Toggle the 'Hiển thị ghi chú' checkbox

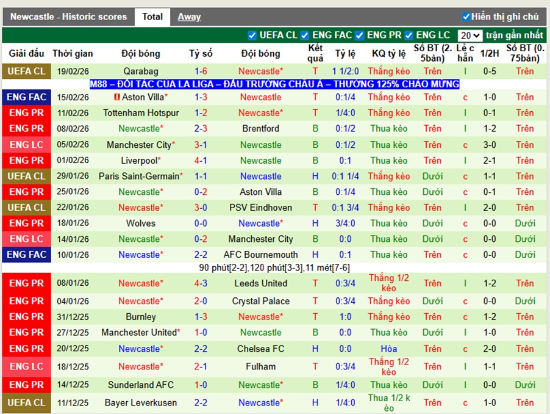[x=466, y=16]
